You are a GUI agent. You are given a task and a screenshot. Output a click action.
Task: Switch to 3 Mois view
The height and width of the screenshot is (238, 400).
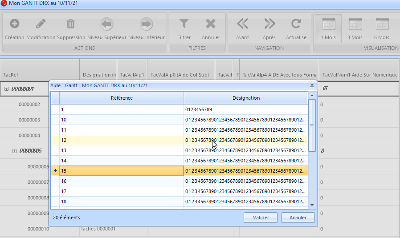[x=355, y=24]
